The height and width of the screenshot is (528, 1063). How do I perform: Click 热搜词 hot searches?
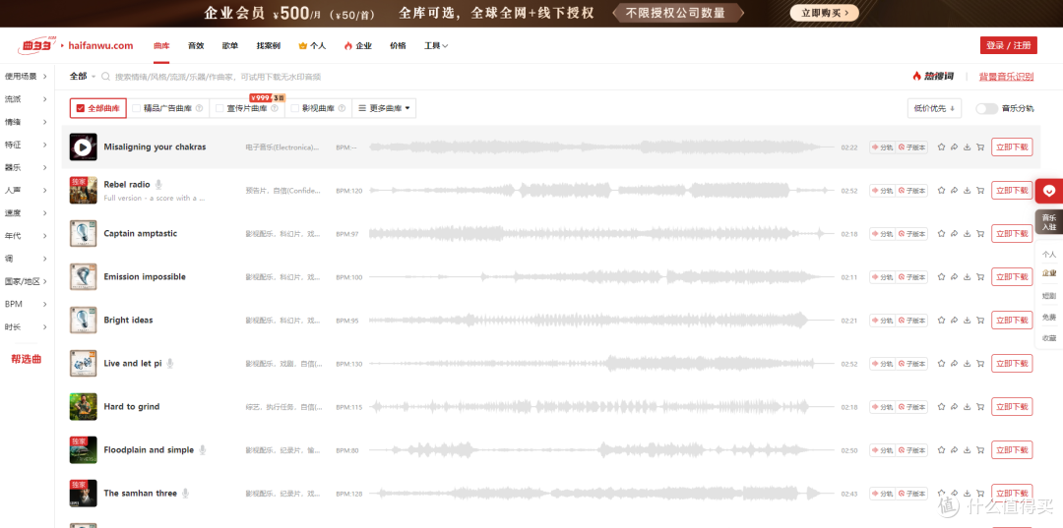933,77
